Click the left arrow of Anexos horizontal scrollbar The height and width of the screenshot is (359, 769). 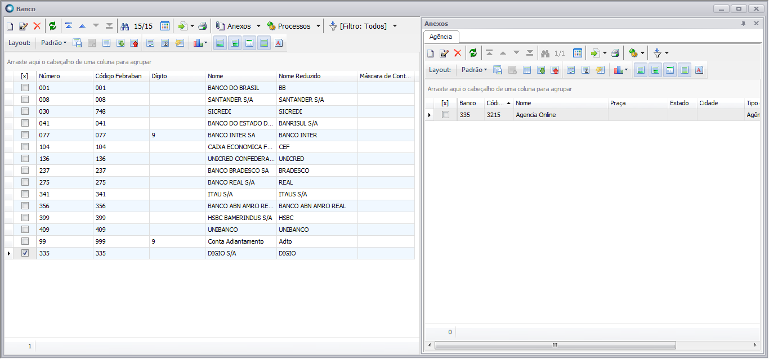point(429,345)
